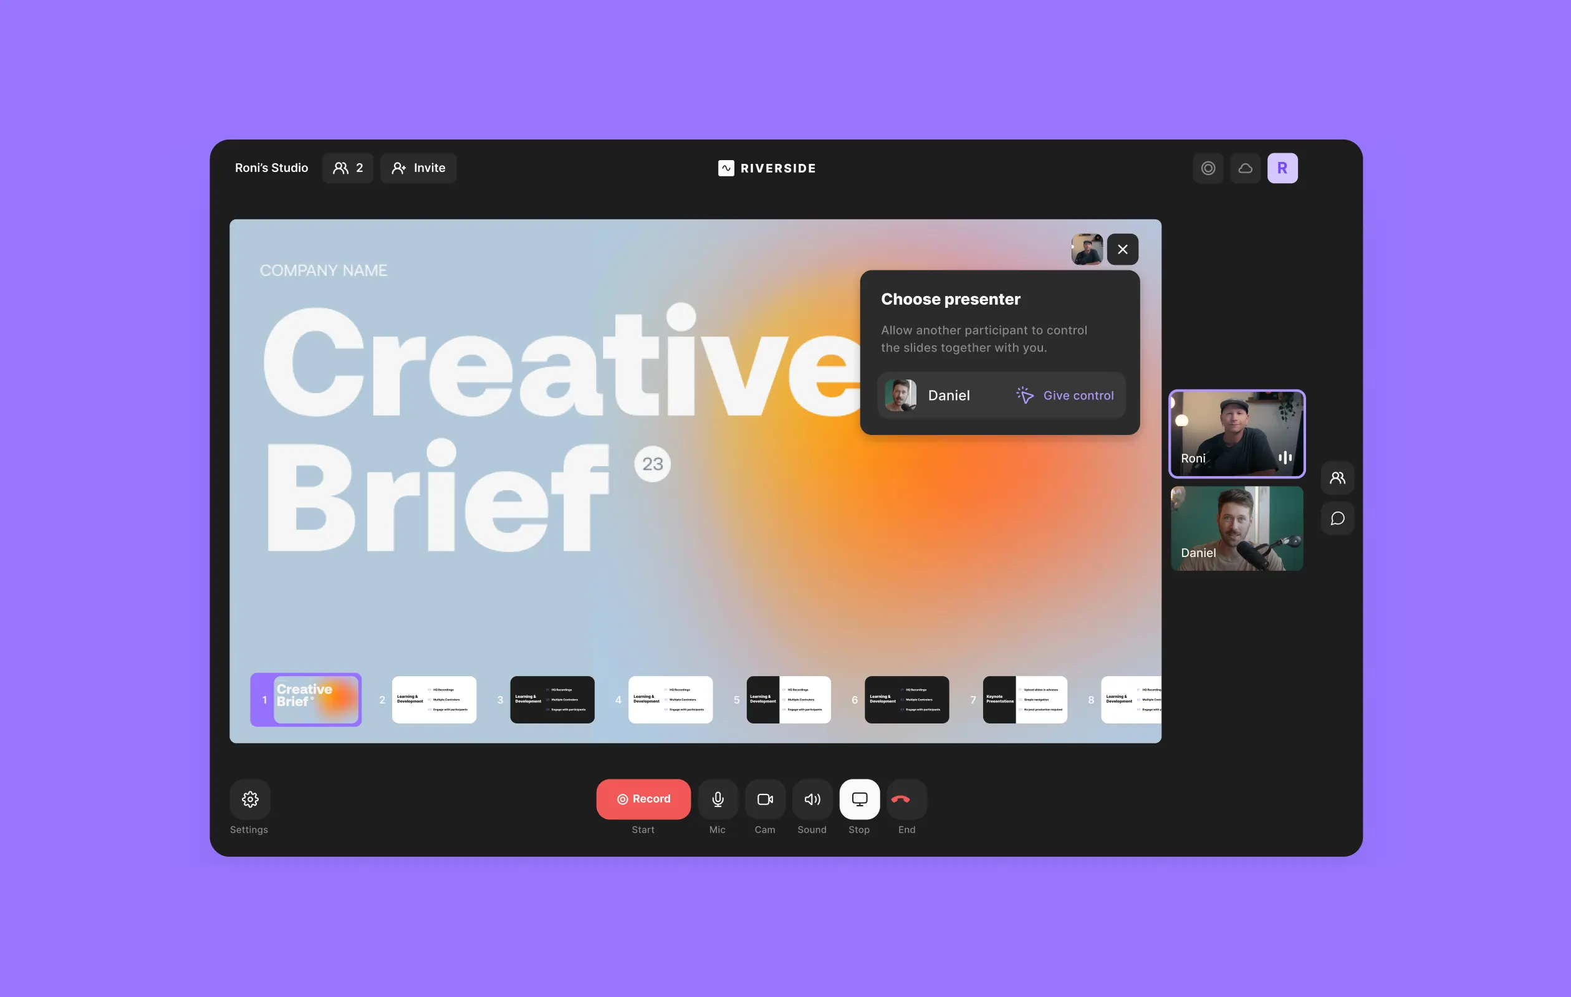
Task: Toggle Sound on or off
Action: coord(812,798)
